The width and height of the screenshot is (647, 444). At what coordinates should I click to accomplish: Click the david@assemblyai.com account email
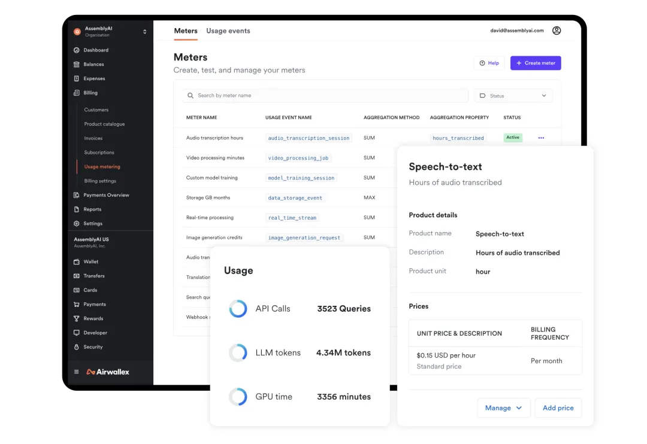516,31
